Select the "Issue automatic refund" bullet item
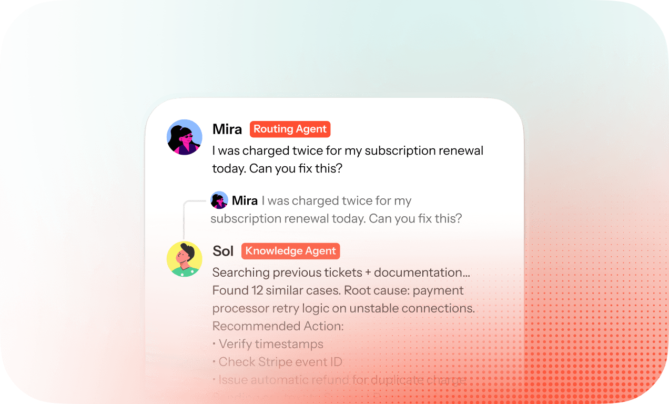The image size is (669, 404). click(339, 380)
